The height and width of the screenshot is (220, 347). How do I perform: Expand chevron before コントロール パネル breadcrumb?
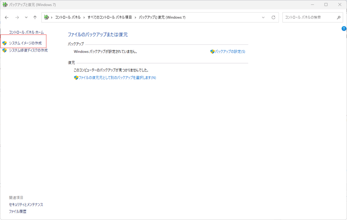pos(52,18)
